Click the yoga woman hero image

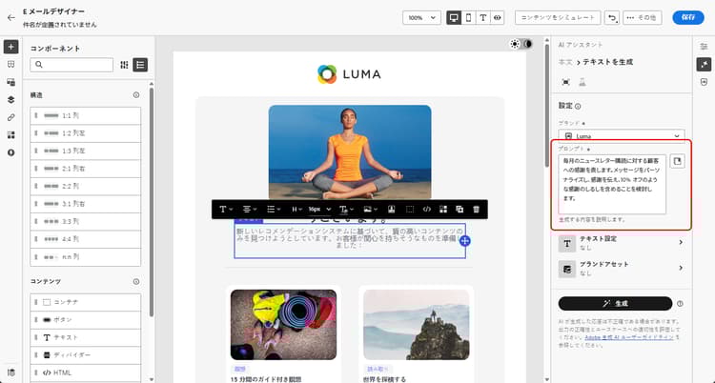coord(350,151)
